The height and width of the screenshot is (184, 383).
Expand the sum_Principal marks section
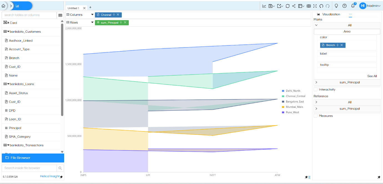(316, 82)
